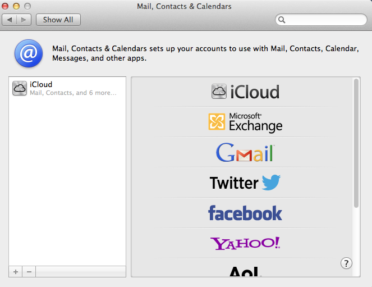This screenshot has height=287, width=372.
Task: Choose Gmail account type
Action: (245, 152)
